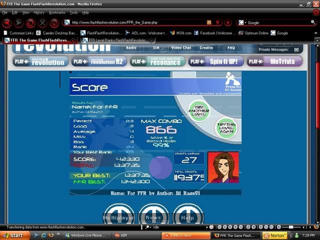The image size is (320, 240).
Task: Open the News round icon
Action: [153, 216]
